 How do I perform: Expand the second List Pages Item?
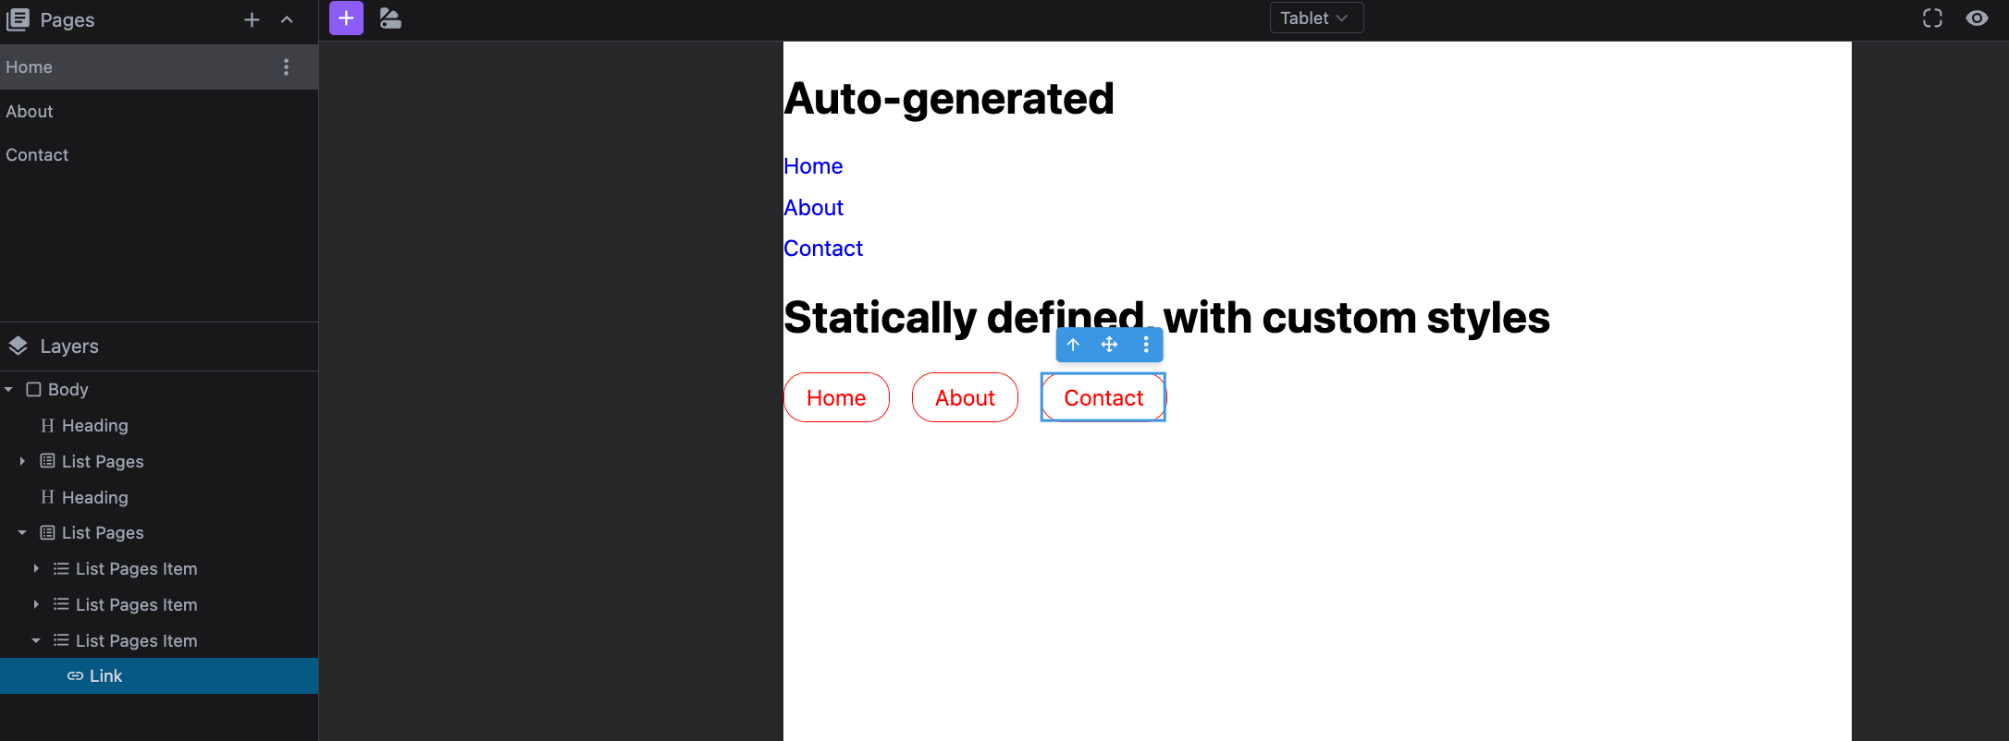[x=36, y=604]
